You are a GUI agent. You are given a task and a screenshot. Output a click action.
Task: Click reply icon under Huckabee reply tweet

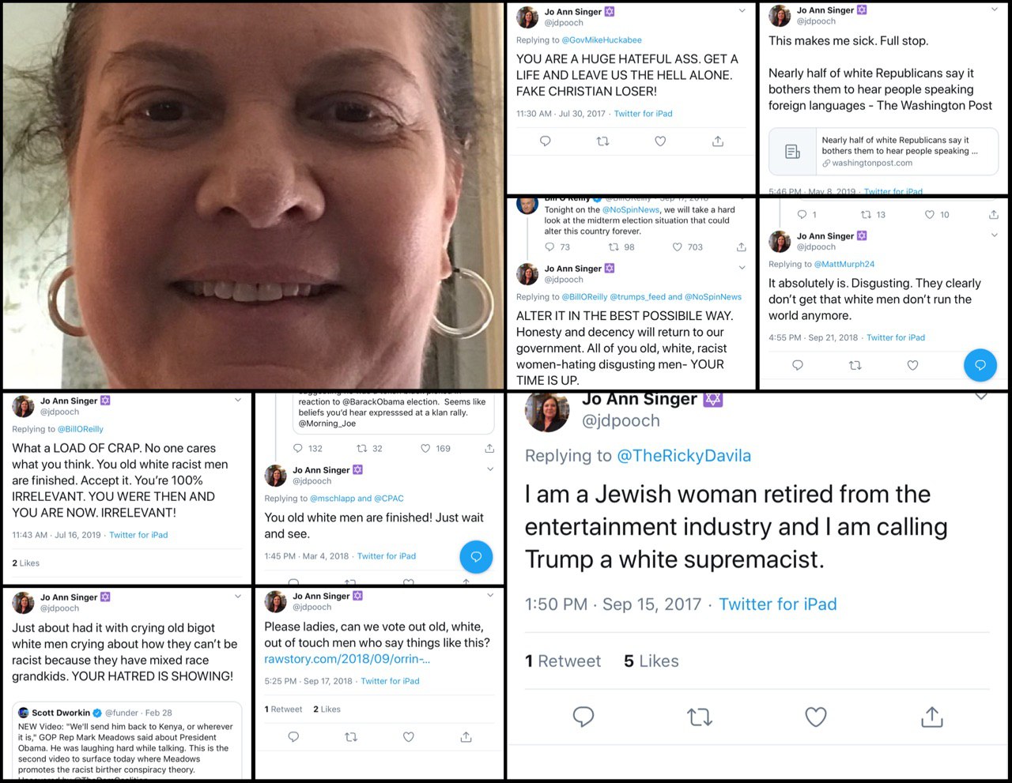(545, 141)
